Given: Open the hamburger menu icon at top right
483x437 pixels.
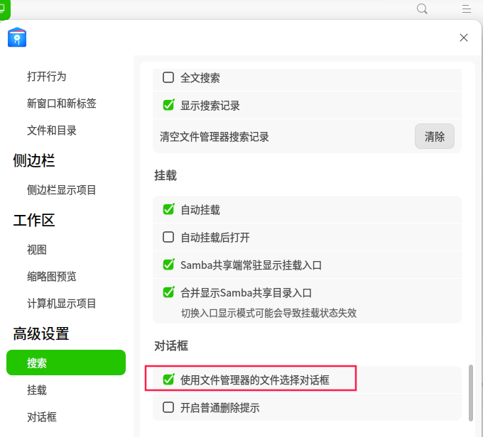Looking at the screenshot, I should coord(467,9).
